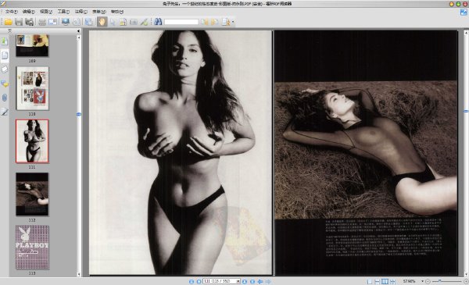
Task: Click the find-next icon beside the search box
Action: (x=215, y=22)
